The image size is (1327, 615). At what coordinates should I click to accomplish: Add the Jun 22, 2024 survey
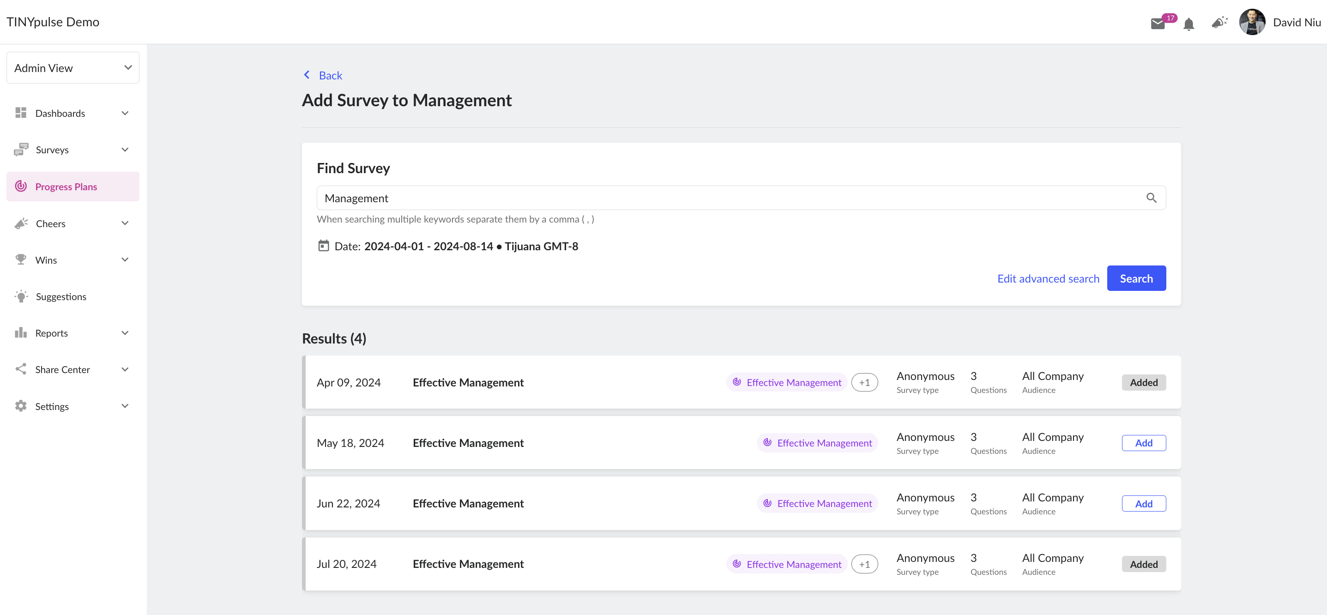1144,504
